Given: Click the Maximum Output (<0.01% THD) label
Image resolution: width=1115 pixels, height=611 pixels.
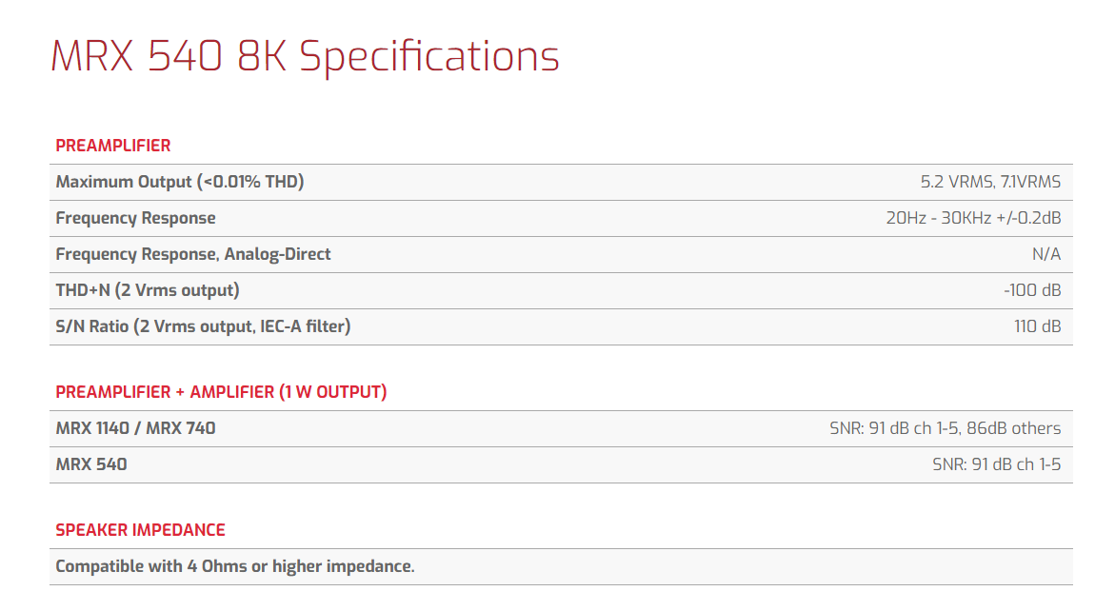Looking at the screenshot, I should click(x=180, y=182).
